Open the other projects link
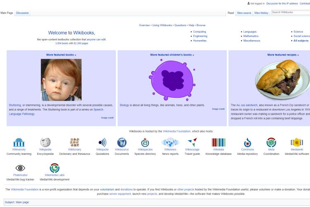 click(x=186, y=189)
